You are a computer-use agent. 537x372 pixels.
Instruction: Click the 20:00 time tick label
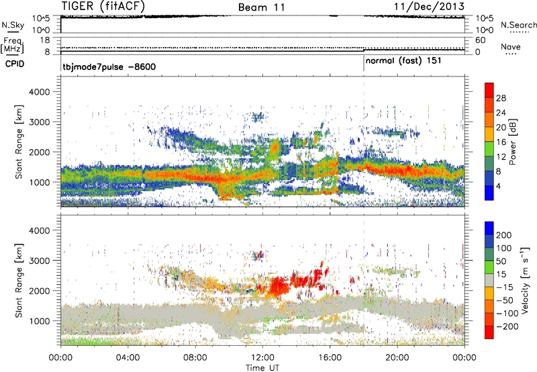click(397, 358)
